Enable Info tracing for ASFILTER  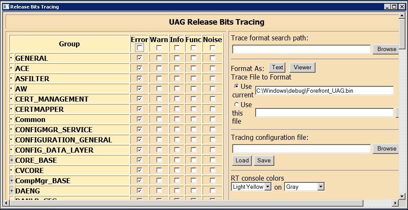pos(177,78)
